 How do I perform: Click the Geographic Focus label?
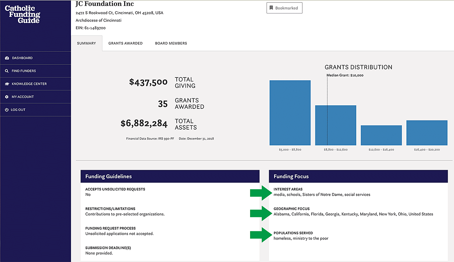pos(292,209)
